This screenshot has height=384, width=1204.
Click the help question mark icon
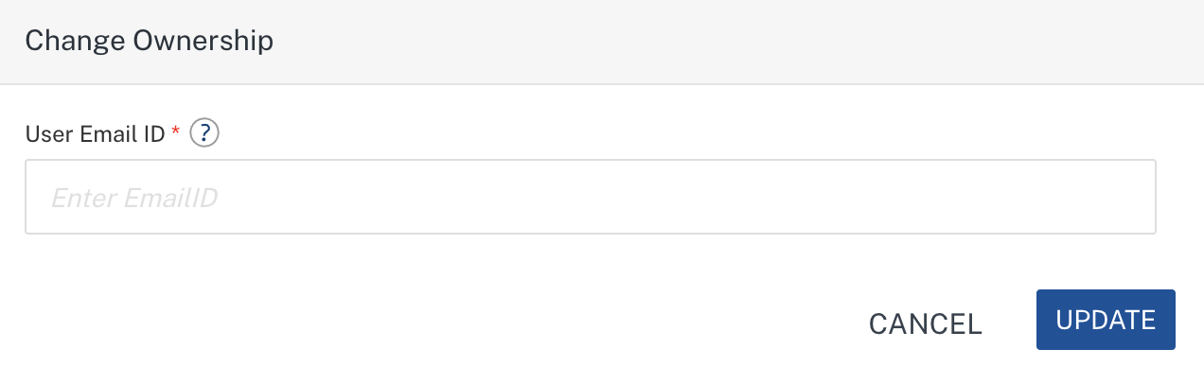click(204, 133)
